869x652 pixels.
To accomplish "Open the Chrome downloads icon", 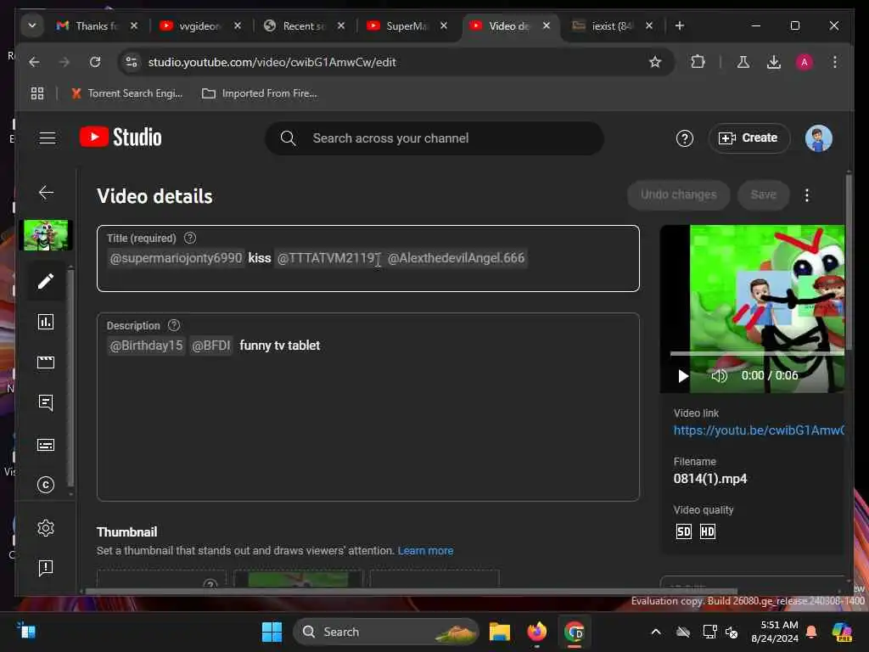I will 774,62.
